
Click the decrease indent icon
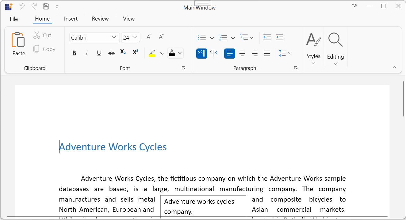[x=267, y=37]
